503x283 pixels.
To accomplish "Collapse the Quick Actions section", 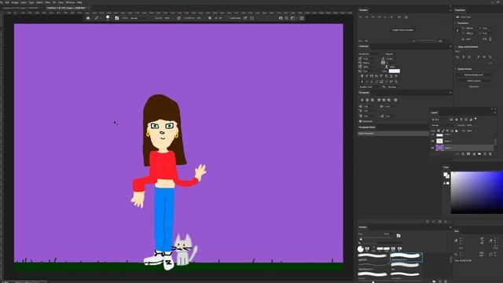I will (456, 69).
